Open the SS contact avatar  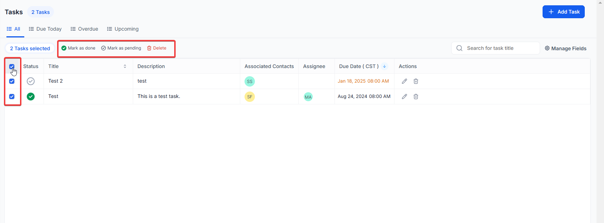point(250,82)
